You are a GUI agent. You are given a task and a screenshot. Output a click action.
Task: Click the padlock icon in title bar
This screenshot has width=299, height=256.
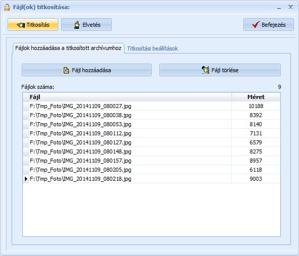pos(7,7)
